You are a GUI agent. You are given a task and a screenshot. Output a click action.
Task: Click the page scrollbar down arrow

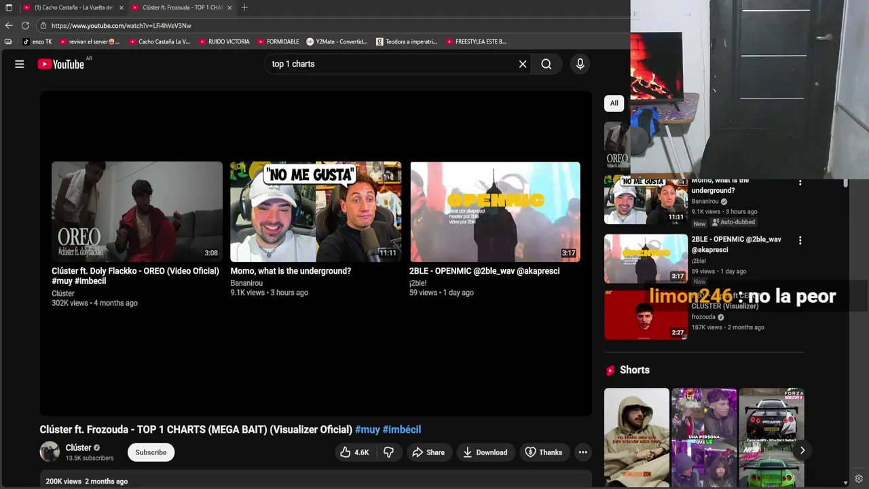845,483
